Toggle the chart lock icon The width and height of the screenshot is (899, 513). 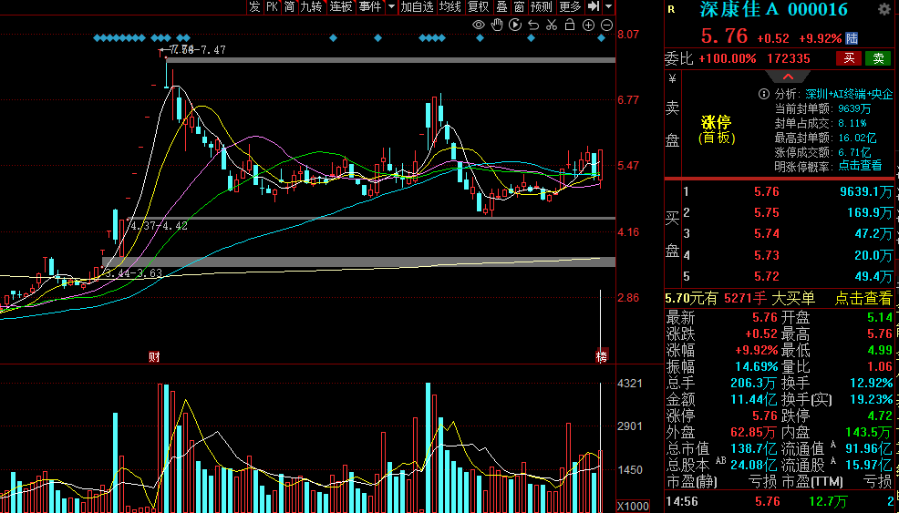pyautogui.click(x=570, y=25)
